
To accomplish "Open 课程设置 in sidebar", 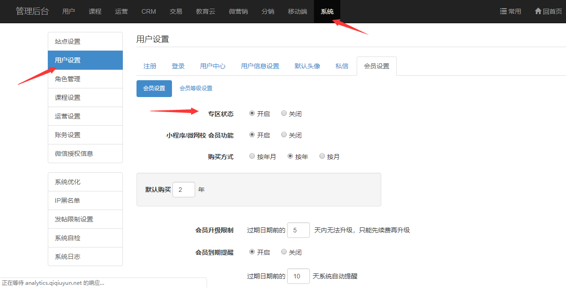I will tap(85, 98).
